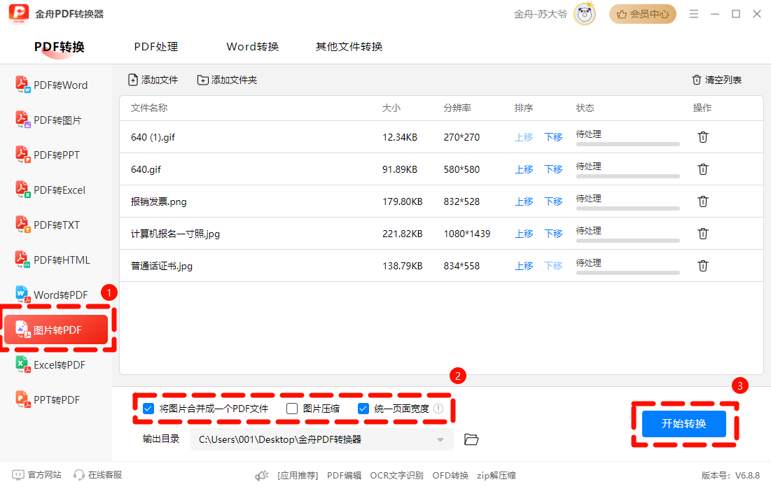Add files with 添加文件

[153, 80]
